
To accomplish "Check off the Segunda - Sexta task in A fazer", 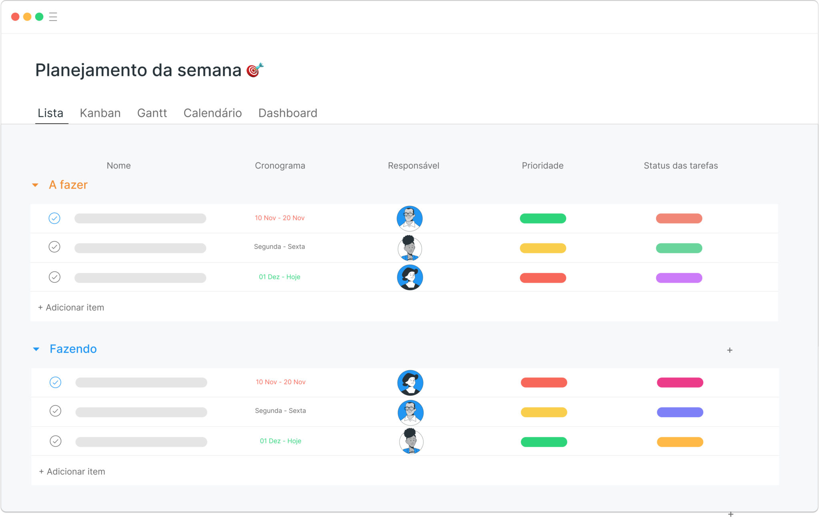I will click(54, 247).
